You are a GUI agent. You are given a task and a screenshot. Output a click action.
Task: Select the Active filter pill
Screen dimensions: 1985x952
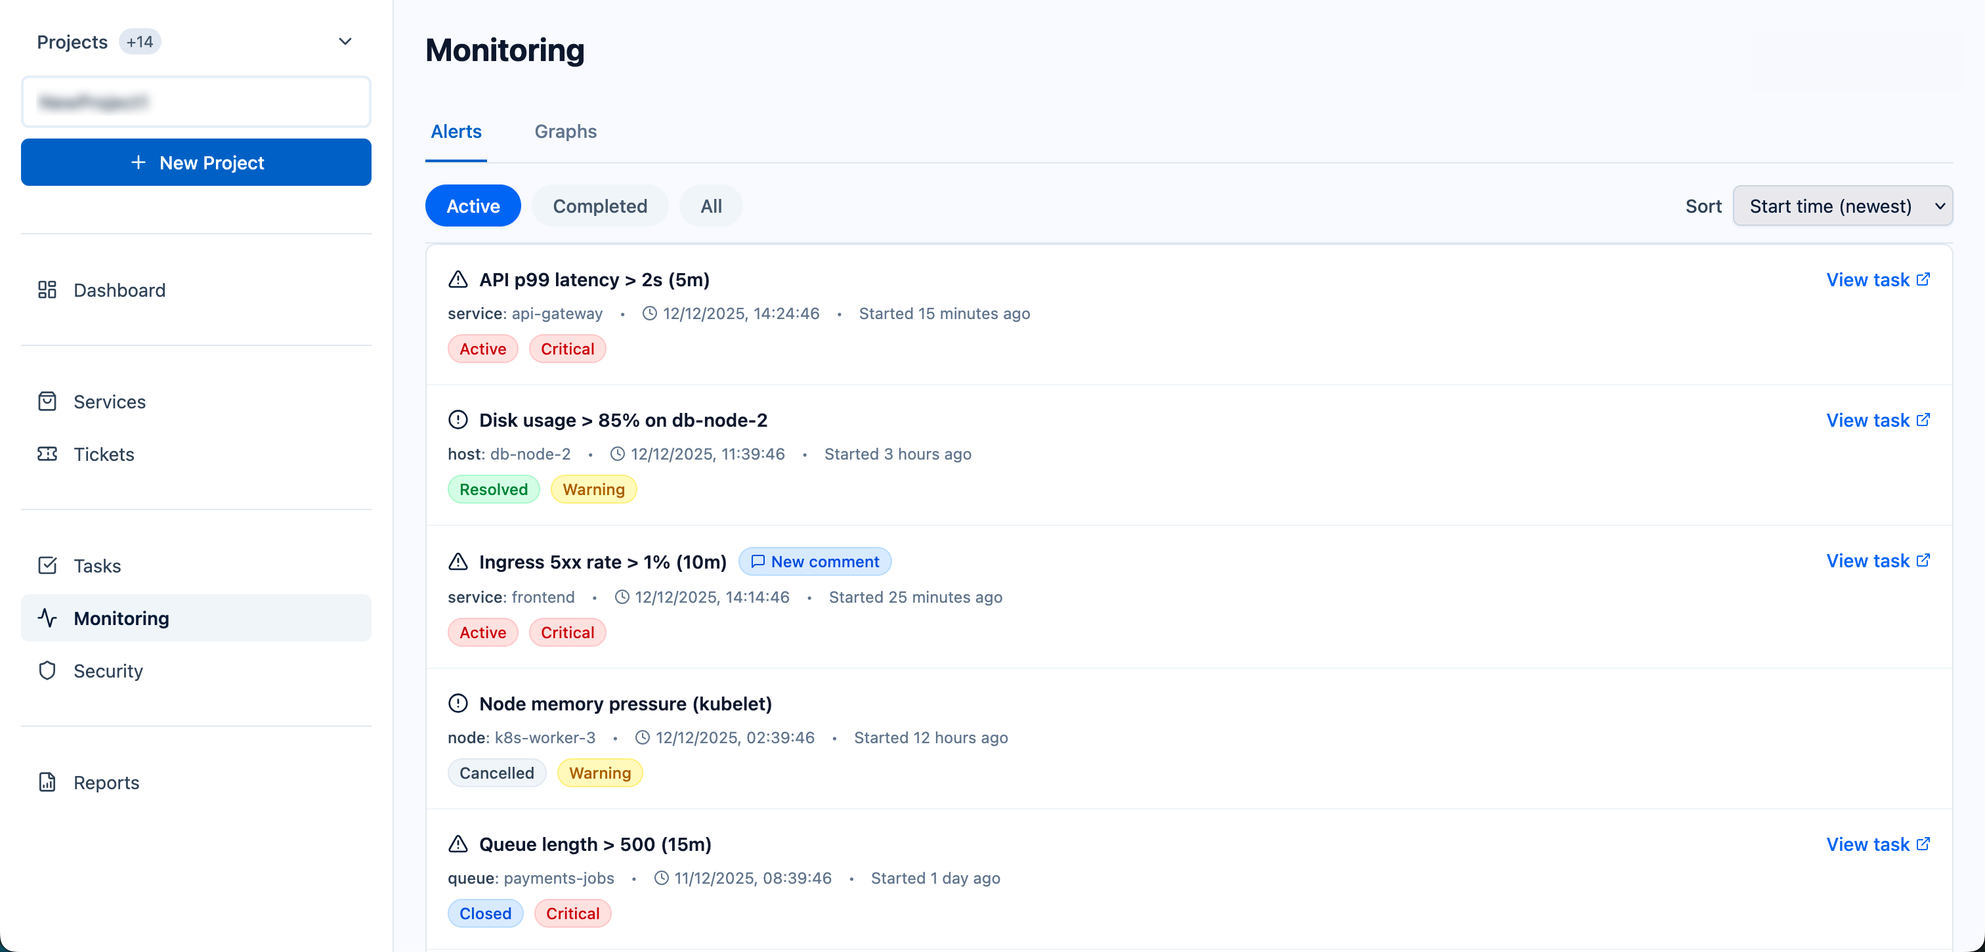pyautogui.click(x=473, y=206)
